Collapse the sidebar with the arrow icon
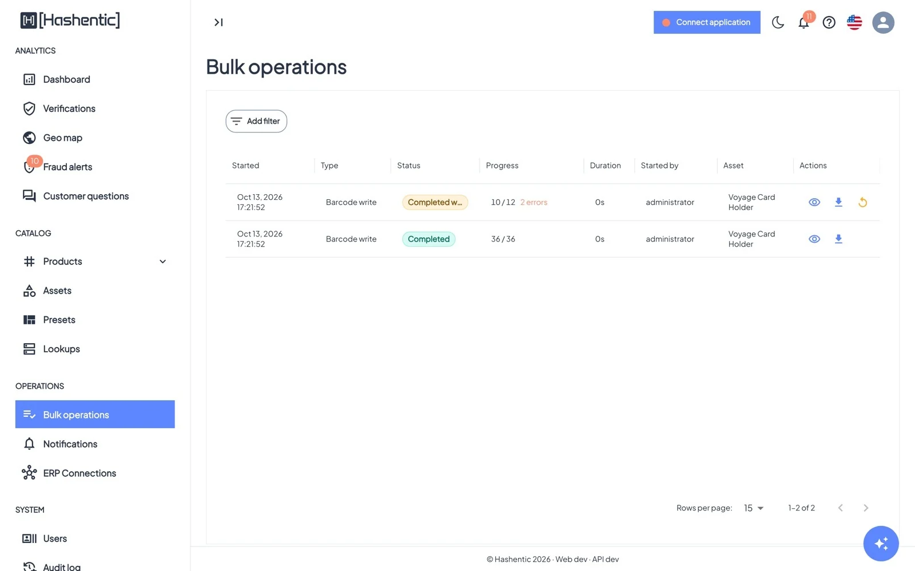Image resolution: width=915 pixels, height=571 pixels. click(x=218, y=22)
